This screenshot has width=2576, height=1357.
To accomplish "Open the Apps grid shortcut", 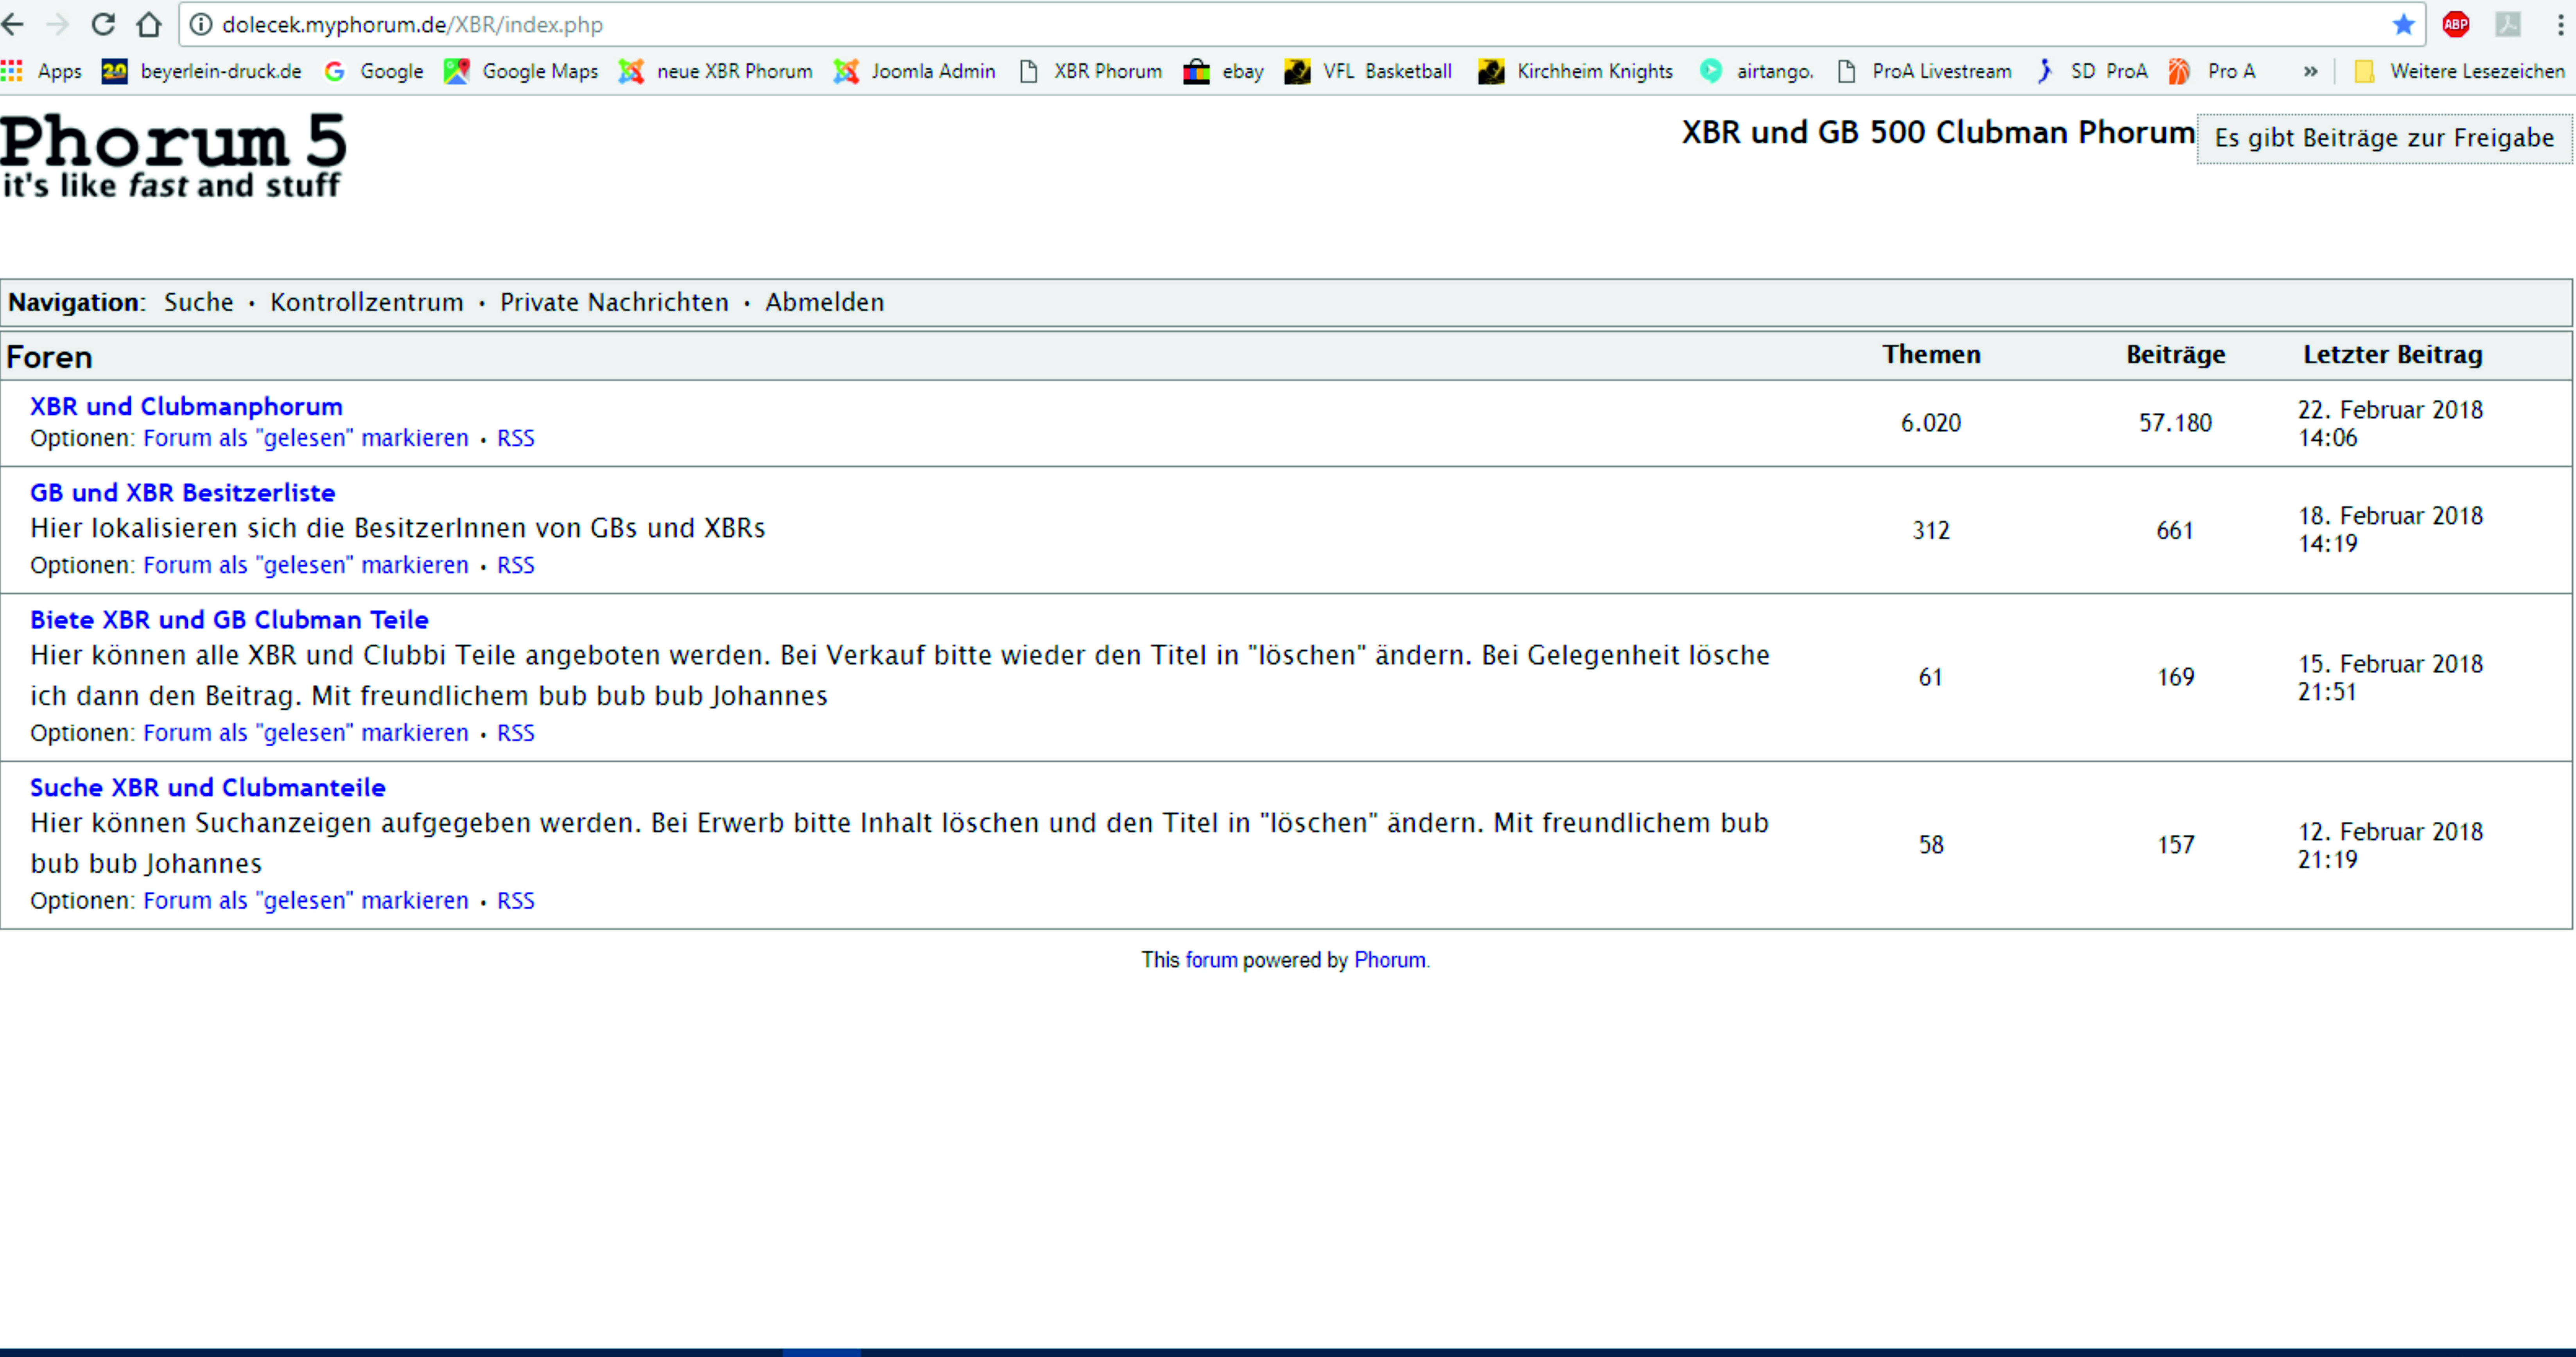I will tap(42, 71).
